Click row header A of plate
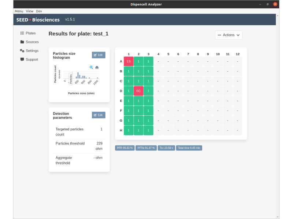The image size is (293, 219). coord(121,61)
